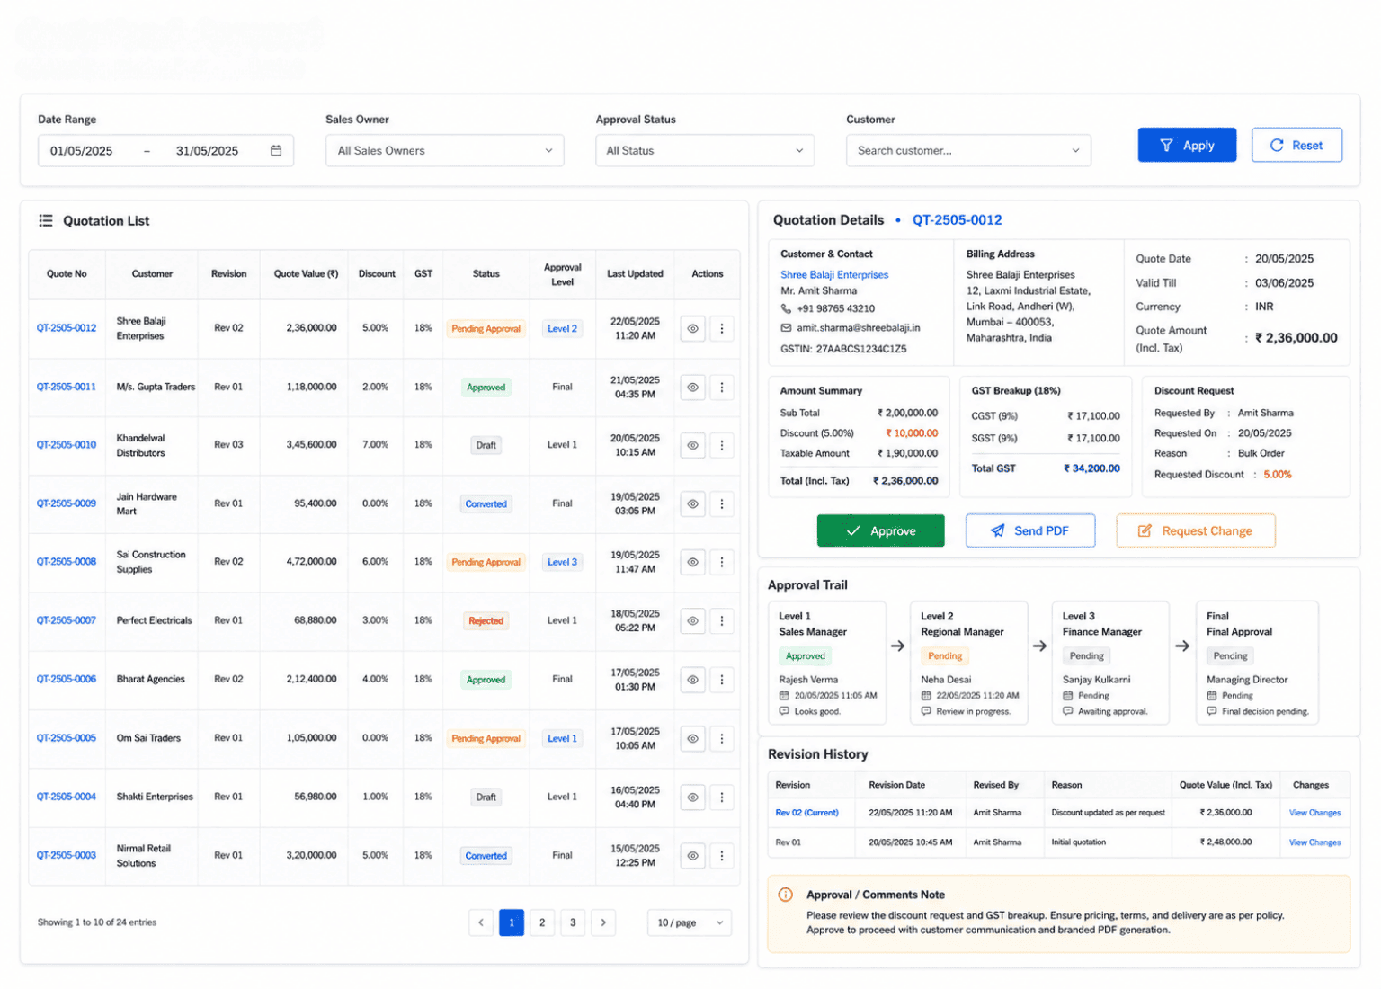Click the Apply filter button
1381x989 pixels.
[1187, 145]
